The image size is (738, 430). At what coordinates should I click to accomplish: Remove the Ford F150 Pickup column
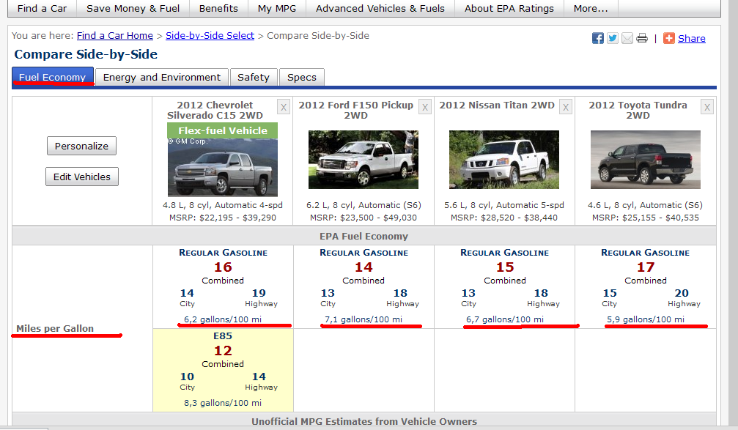425,108
